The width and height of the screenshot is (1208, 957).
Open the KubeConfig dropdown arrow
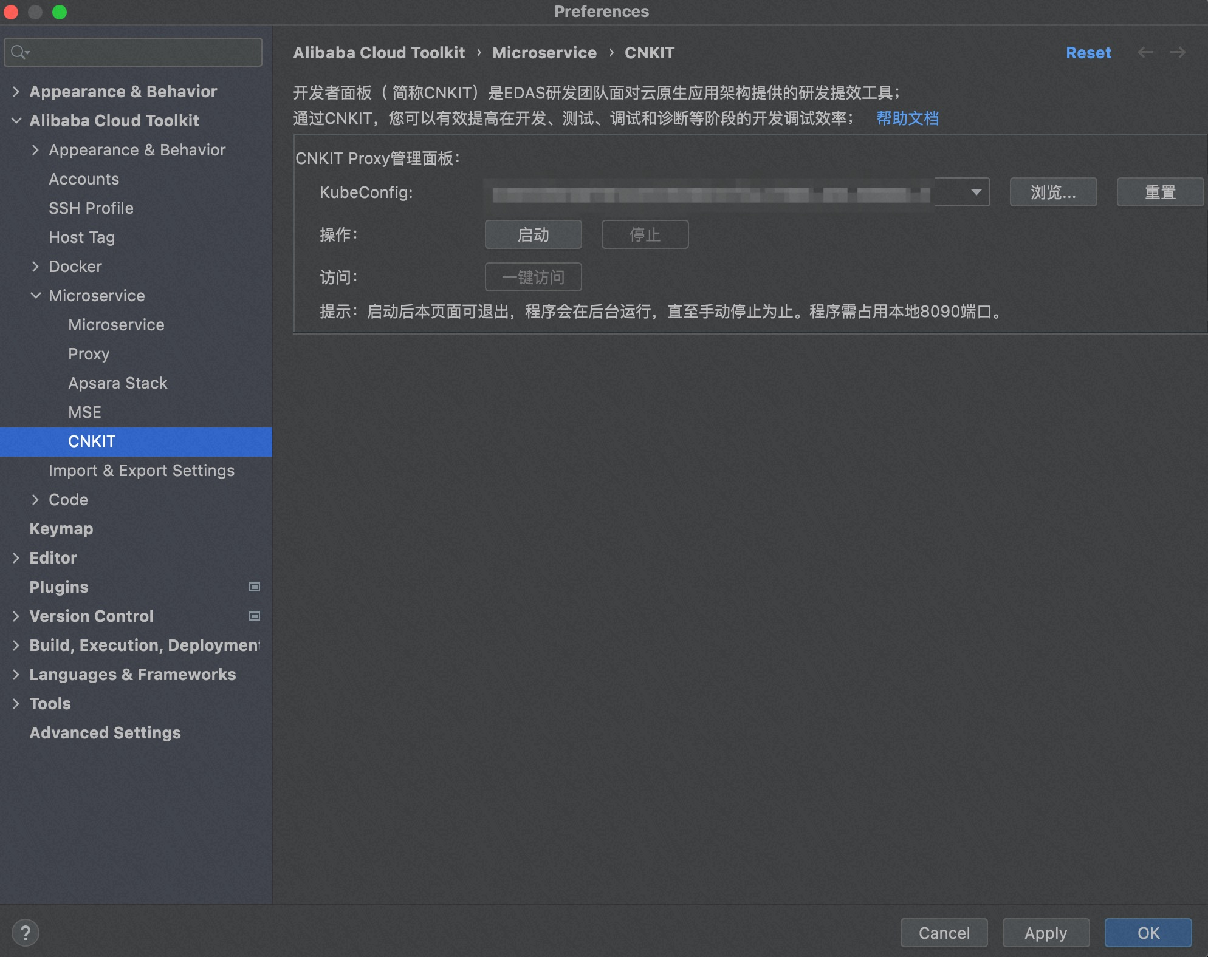click(x=976, y=192)
